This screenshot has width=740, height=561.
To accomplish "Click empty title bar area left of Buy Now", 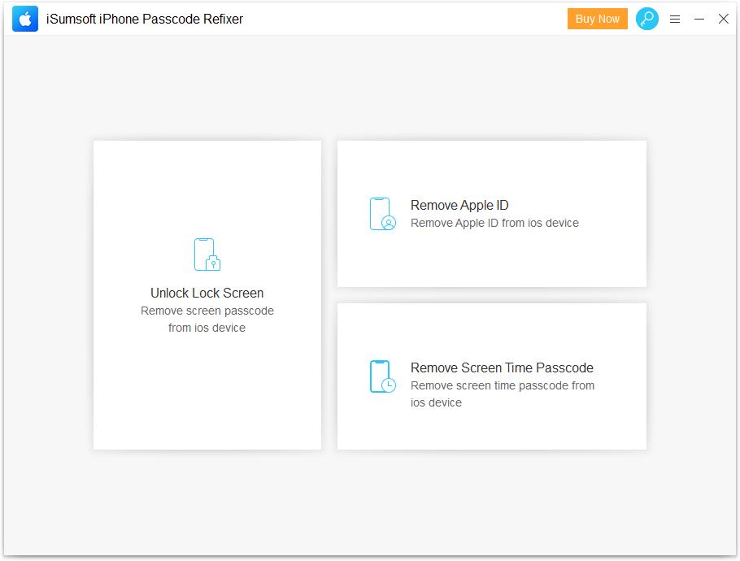I will 407,19.
